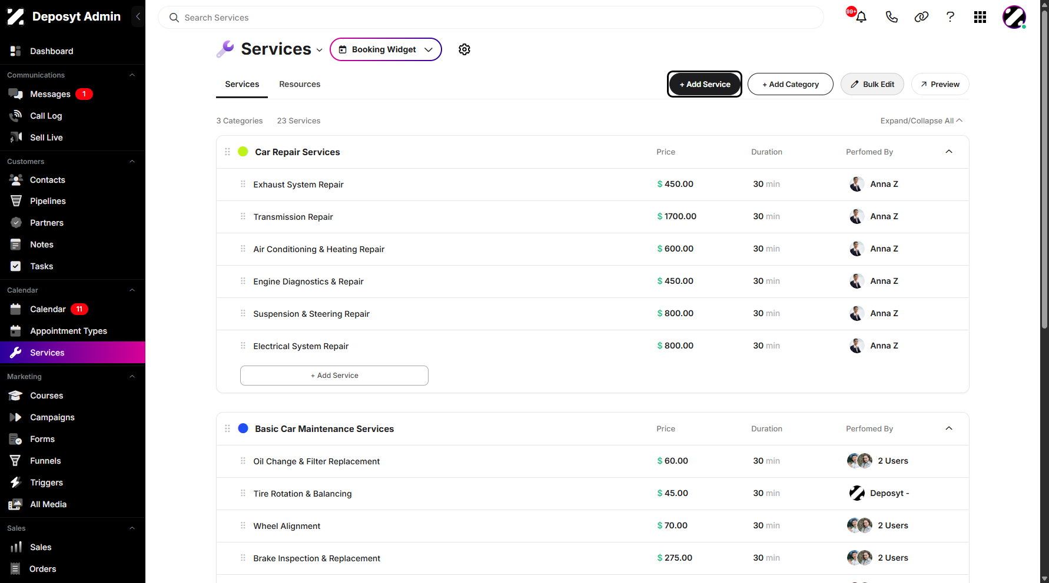The width and height of the screenshot is (1049, 583).
Task: Switch to the Services tab
Action: tap(242, 85)
